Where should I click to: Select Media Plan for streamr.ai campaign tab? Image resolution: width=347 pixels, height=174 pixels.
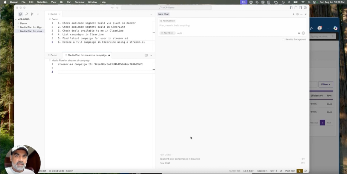pos(87,55)
